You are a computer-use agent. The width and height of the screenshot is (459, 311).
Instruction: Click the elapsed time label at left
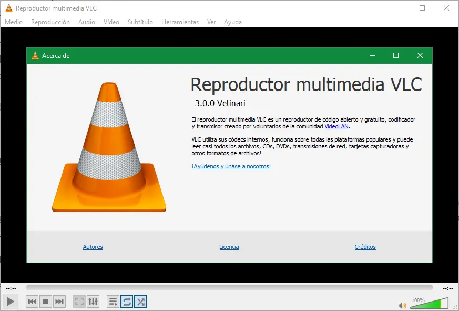pos(11,288)
